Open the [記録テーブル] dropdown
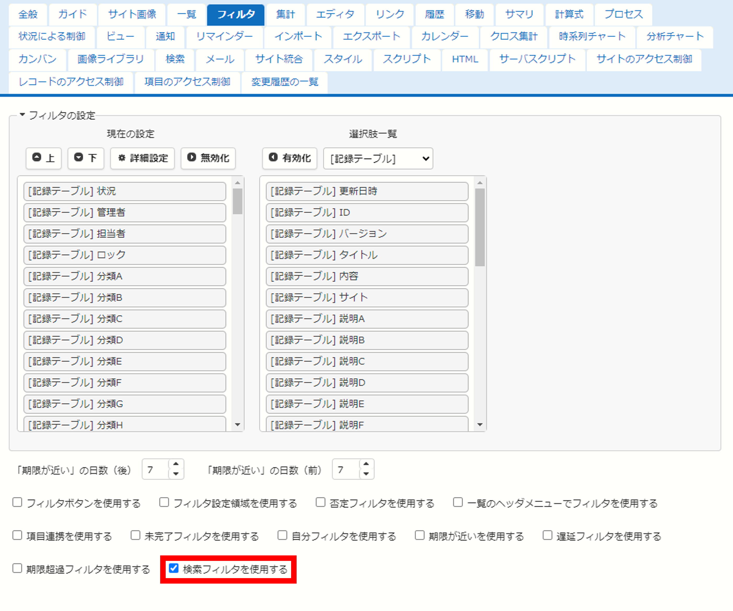The width and height of the screenshot is (733, 611). 378,159
